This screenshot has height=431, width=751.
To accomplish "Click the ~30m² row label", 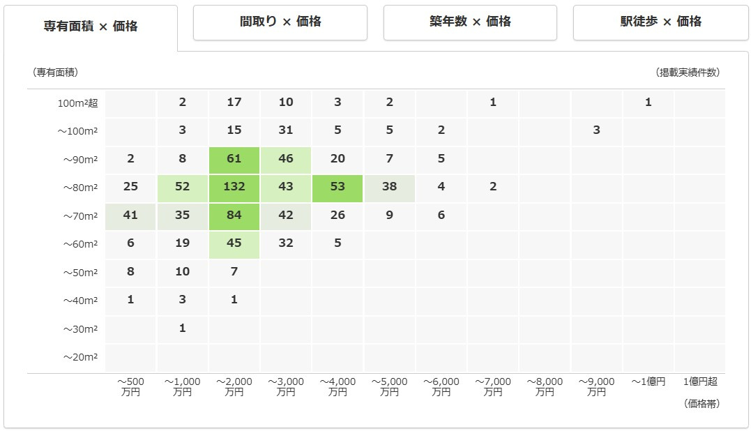I will coord(80,329).
